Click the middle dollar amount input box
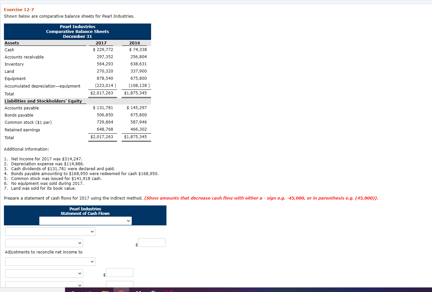This screenshot has width=432, height=292. point(119,272)
